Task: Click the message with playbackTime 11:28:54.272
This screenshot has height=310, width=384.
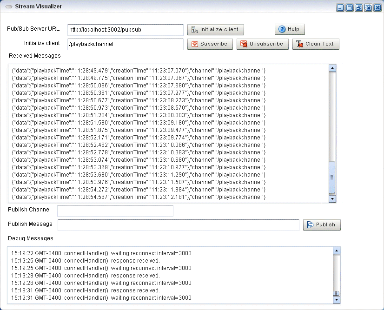Action: click(x=139, y=190)
